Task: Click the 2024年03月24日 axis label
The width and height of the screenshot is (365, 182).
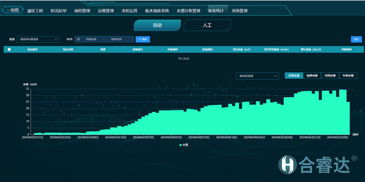Action: [143, 138]
